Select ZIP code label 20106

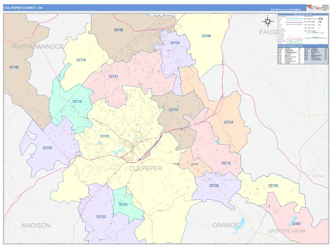118,30
